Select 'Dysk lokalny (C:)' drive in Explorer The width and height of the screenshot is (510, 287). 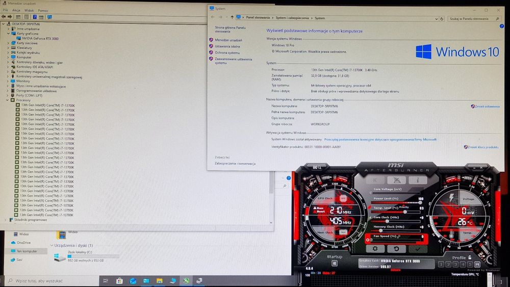pos(86,256)
